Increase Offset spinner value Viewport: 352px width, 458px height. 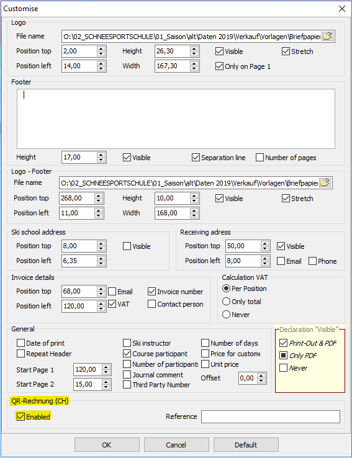[262, 375]
